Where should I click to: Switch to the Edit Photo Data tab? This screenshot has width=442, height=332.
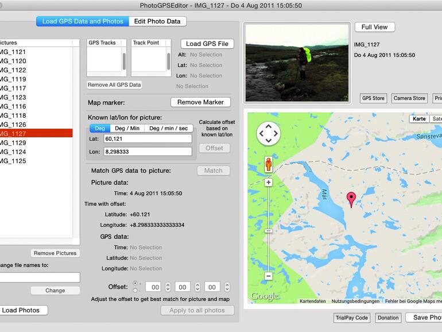point(157,21)
